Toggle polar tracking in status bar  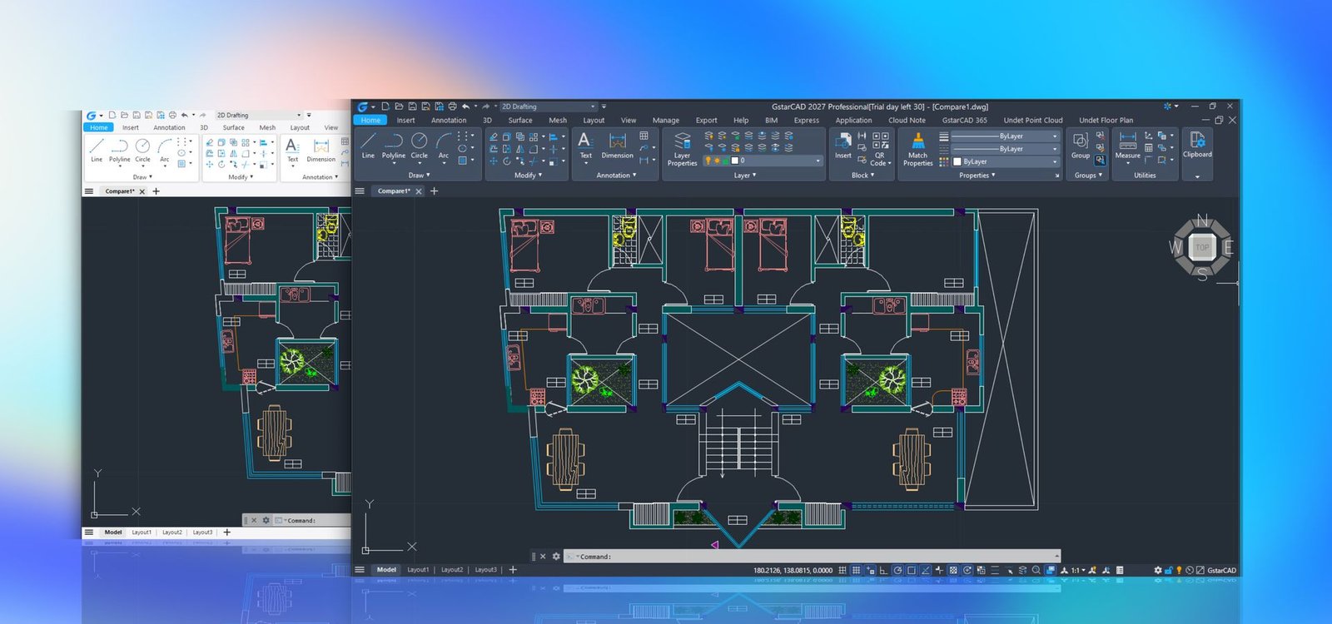point(897,570)
